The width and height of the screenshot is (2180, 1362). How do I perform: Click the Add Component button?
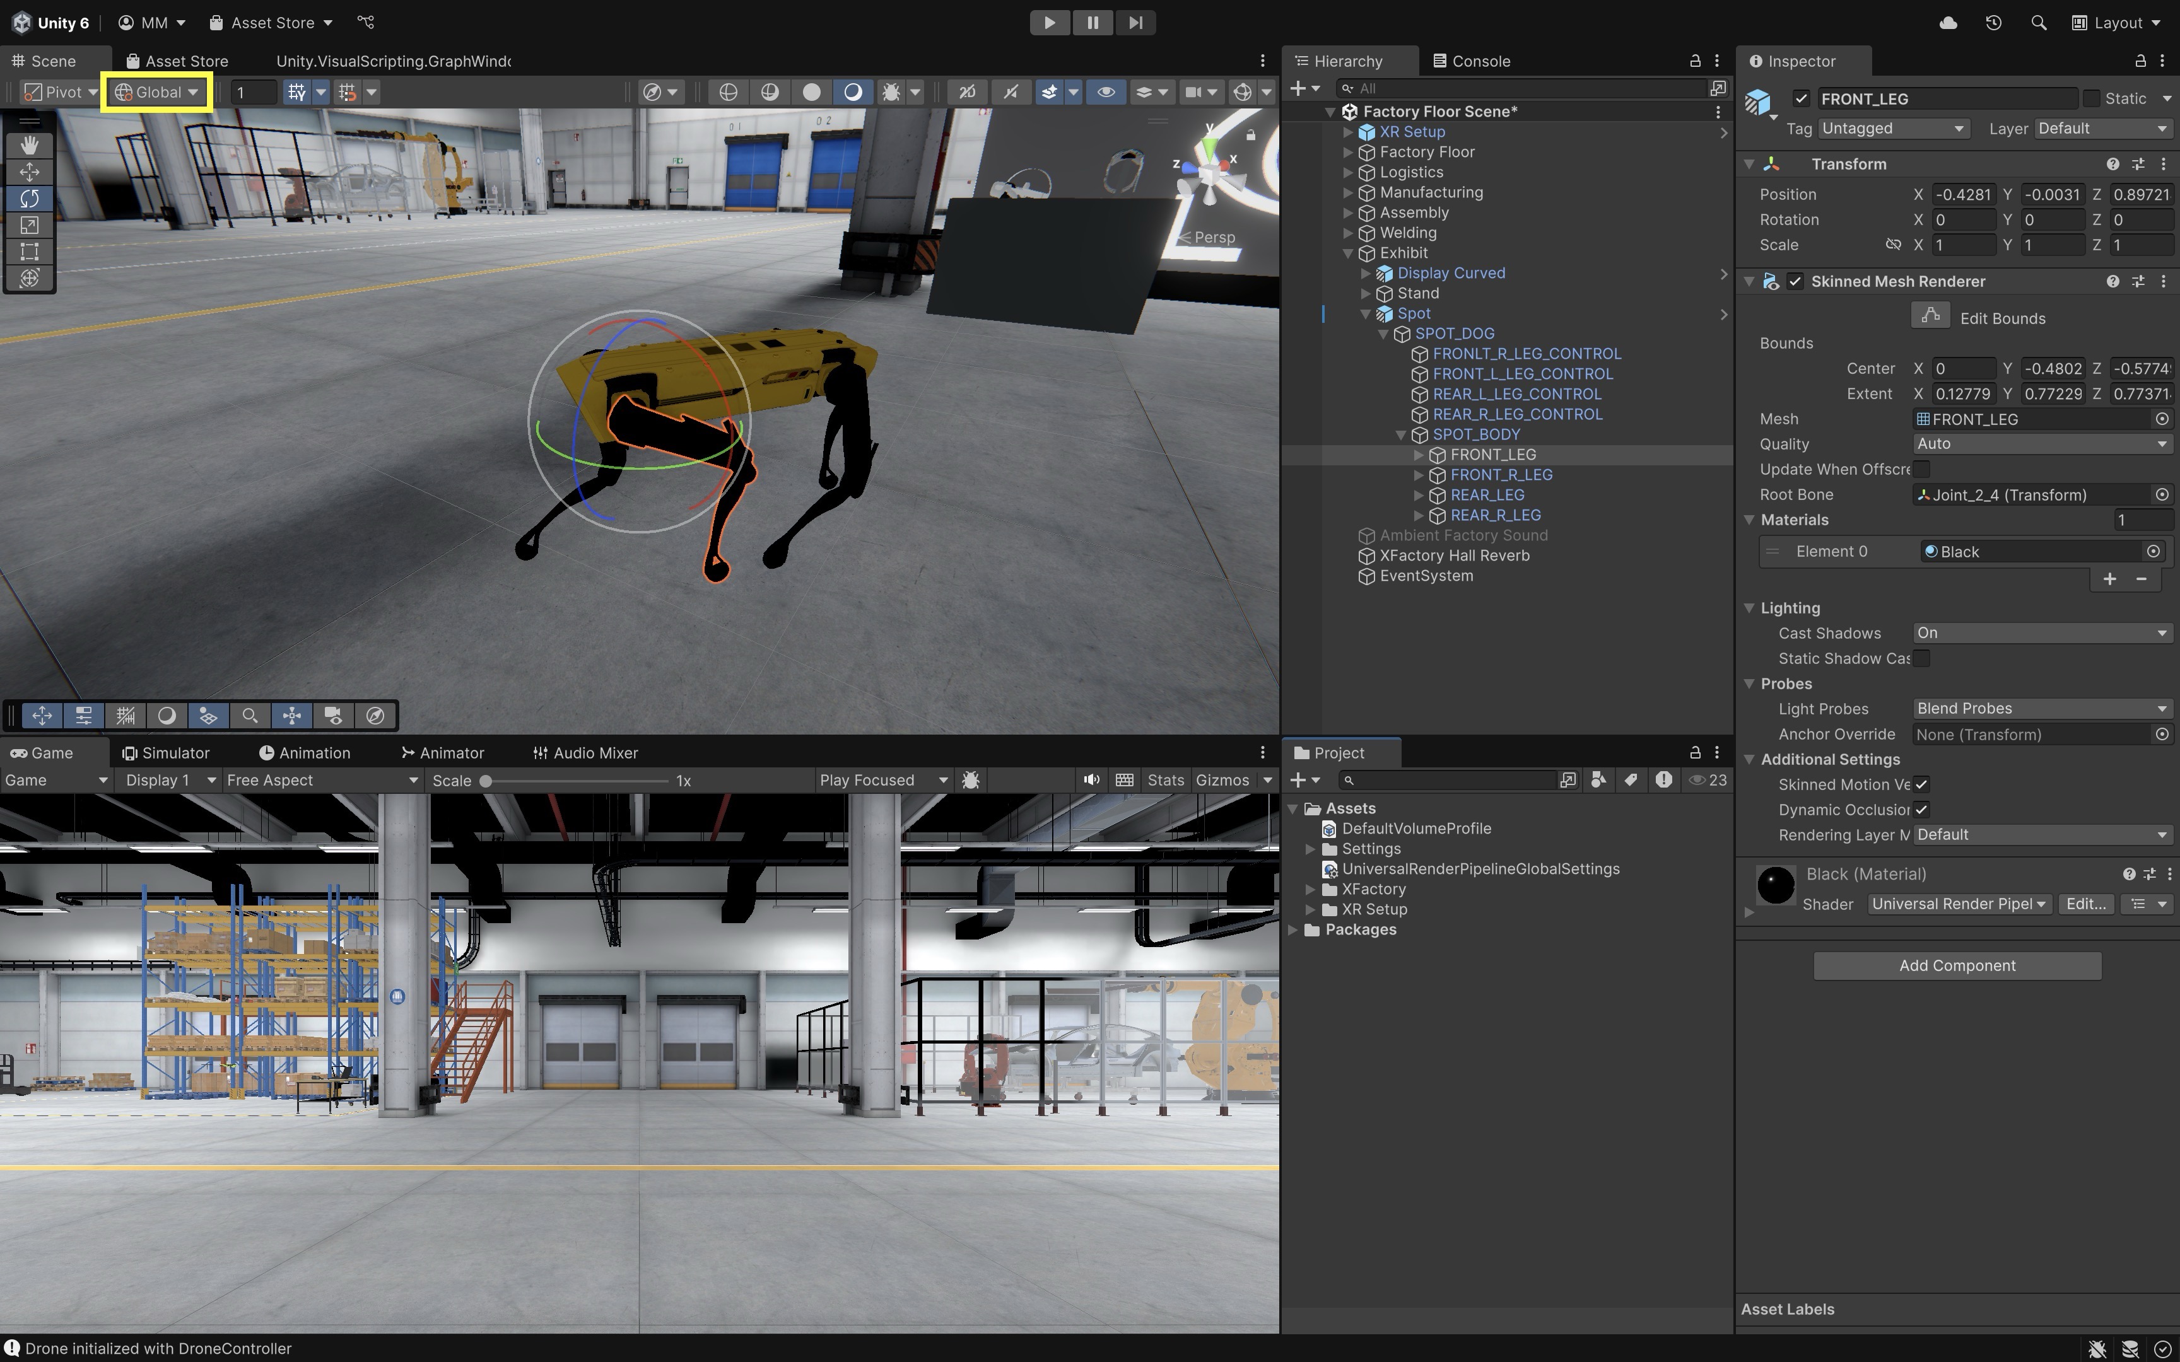tap(1957, 965)
